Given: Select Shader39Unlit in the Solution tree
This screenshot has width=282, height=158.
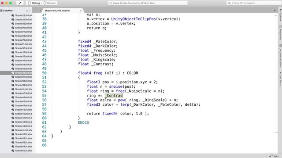Looking at the screenshot, I should (x=23, y=85).
